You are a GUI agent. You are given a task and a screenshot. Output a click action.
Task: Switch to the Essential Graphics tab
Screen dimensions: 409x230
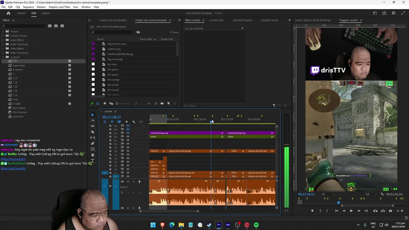pos(243,20)
